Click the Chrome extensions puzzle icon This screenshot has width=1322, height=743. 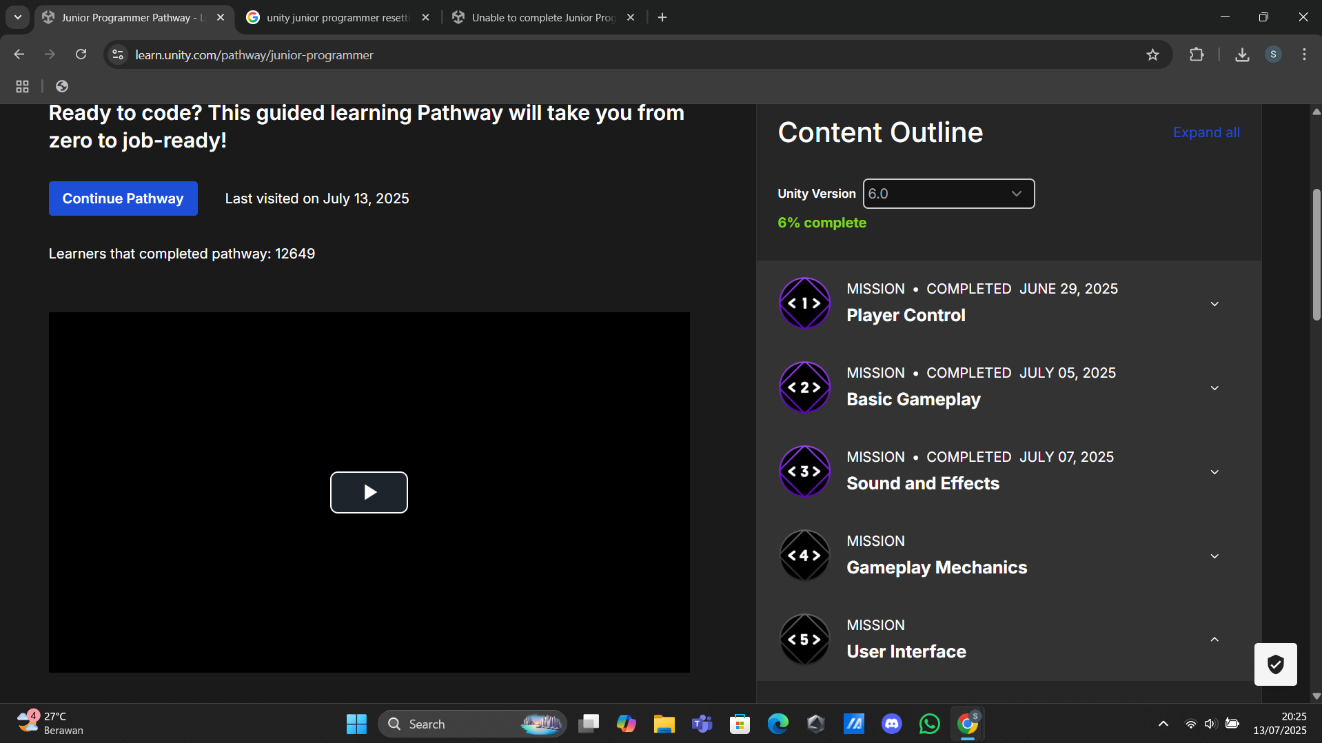pyautogui.click(x=1197, y=54)
